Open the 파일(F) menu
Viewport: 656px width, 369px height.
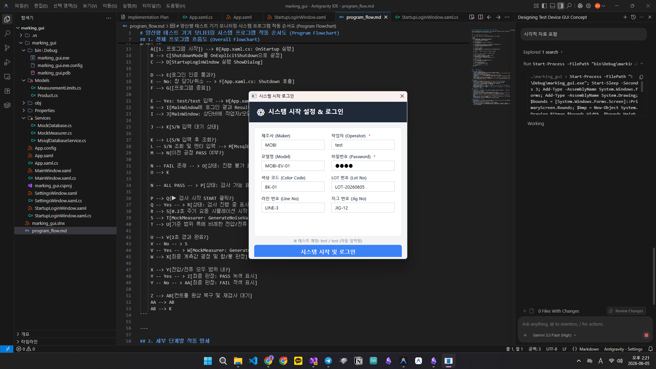click(22, 6)
